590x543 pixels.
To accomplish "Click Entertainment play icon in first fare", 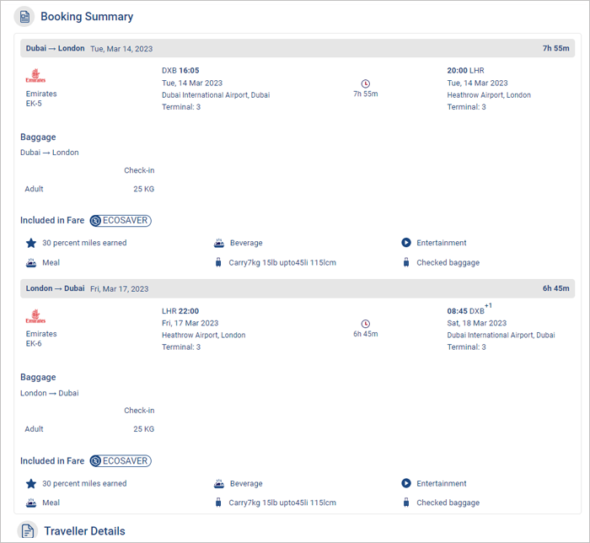I will [406, 243].
